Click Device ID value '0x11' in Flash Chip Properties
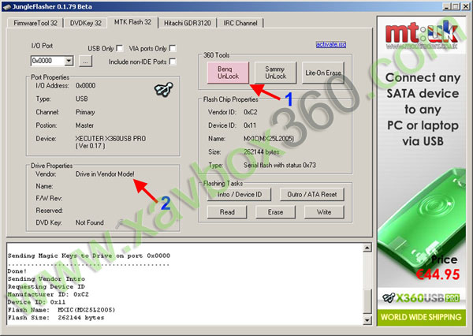The height and width of the screenshot is (336, 473). click(250, 125)
